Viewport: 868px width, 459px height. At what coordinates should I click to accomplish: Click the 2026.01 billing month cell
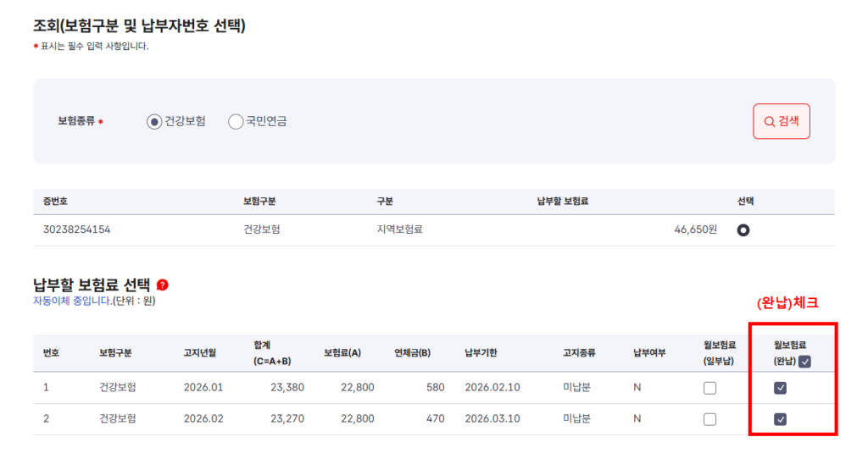[x=203, y=388]
